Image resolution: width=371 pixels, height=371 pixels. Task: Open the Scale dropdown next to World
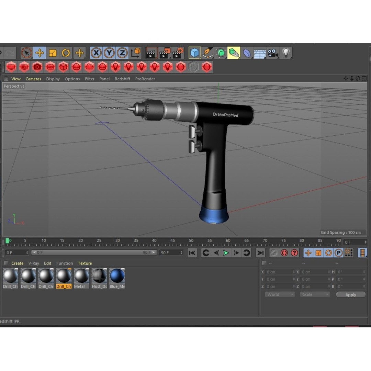[x=314, y=294]
